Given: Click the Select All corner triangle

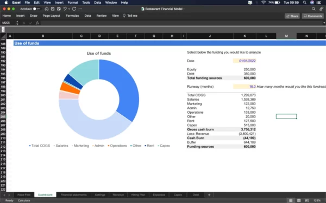Looking at the screenshot, I should coord(3,36).
